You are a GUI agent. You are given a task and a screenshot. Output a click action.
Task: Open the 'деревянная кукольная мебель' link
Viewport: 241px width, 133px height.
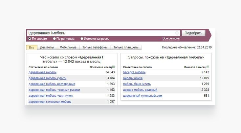(x=50, y=102)
